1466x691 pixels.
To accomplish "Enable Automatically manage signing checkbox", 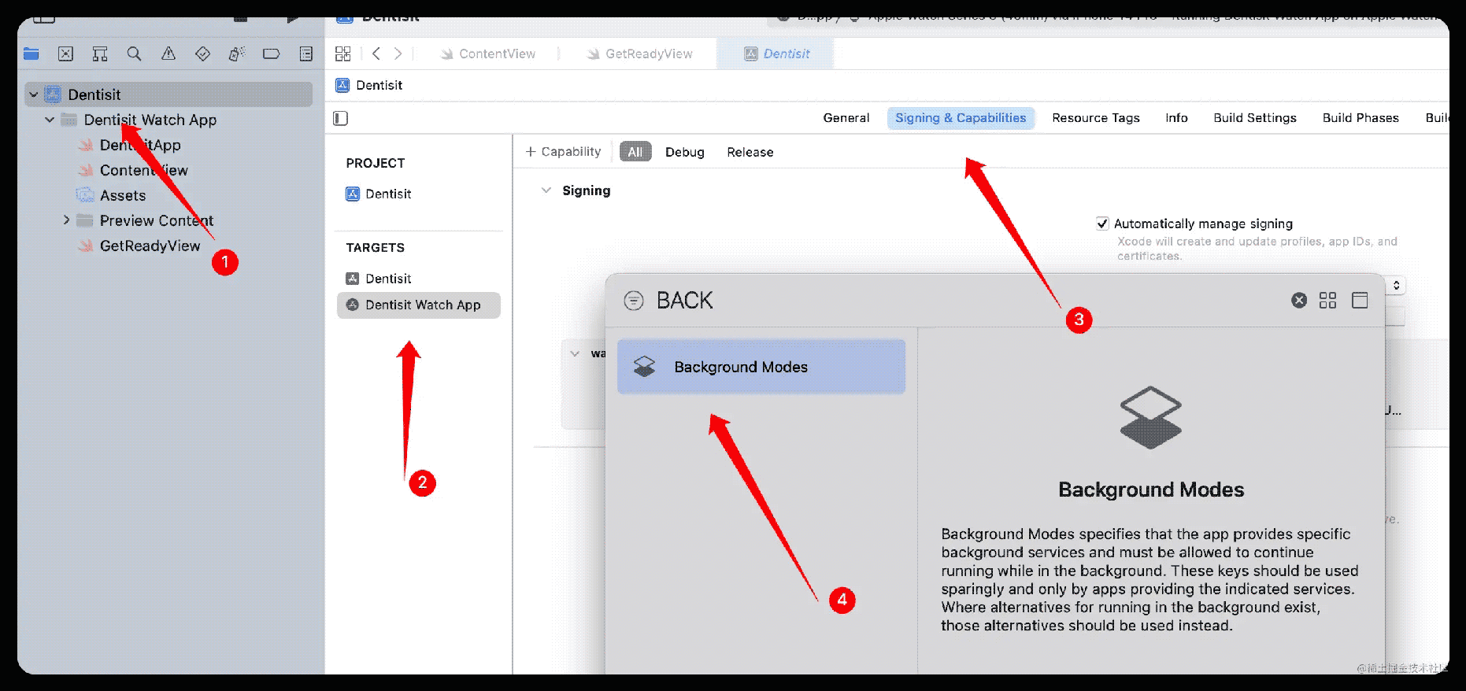I will 1102,224.
